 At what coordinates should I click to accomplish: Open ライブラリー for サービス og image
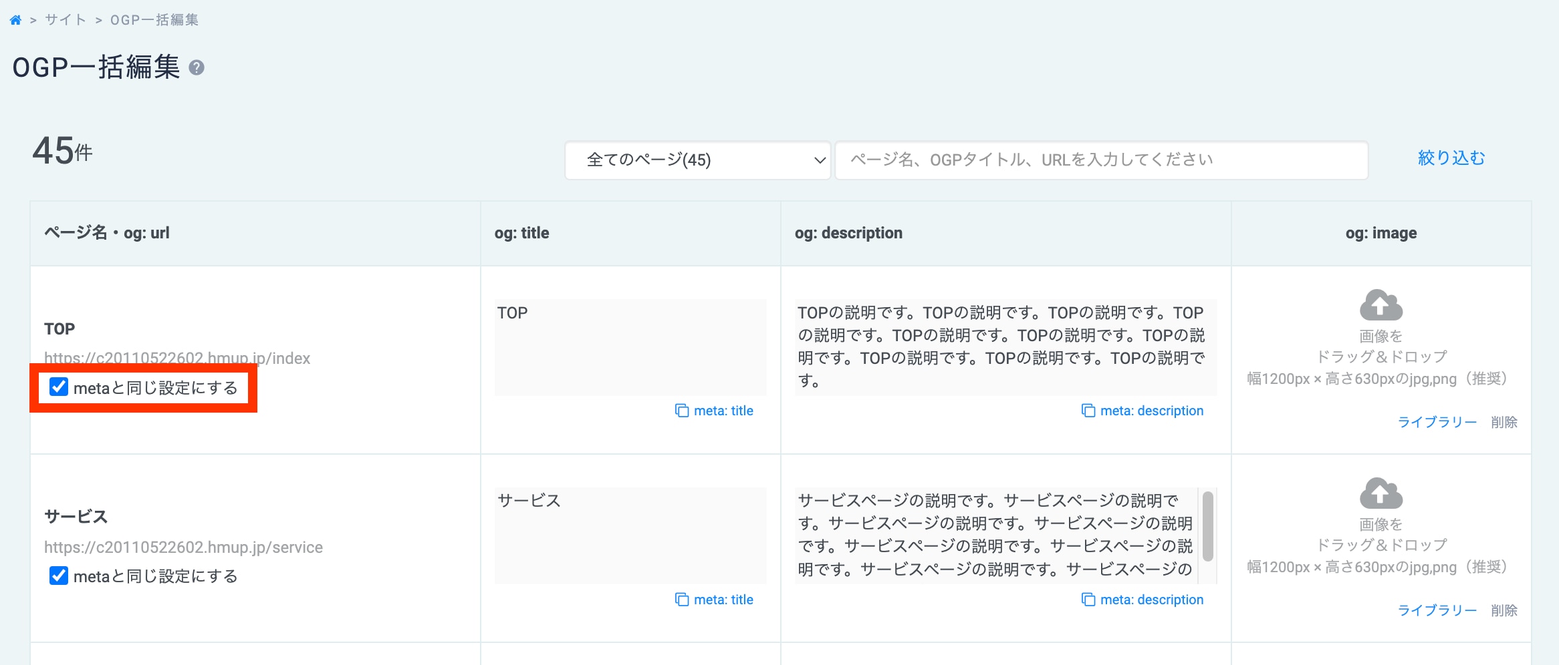point(1437,610)
